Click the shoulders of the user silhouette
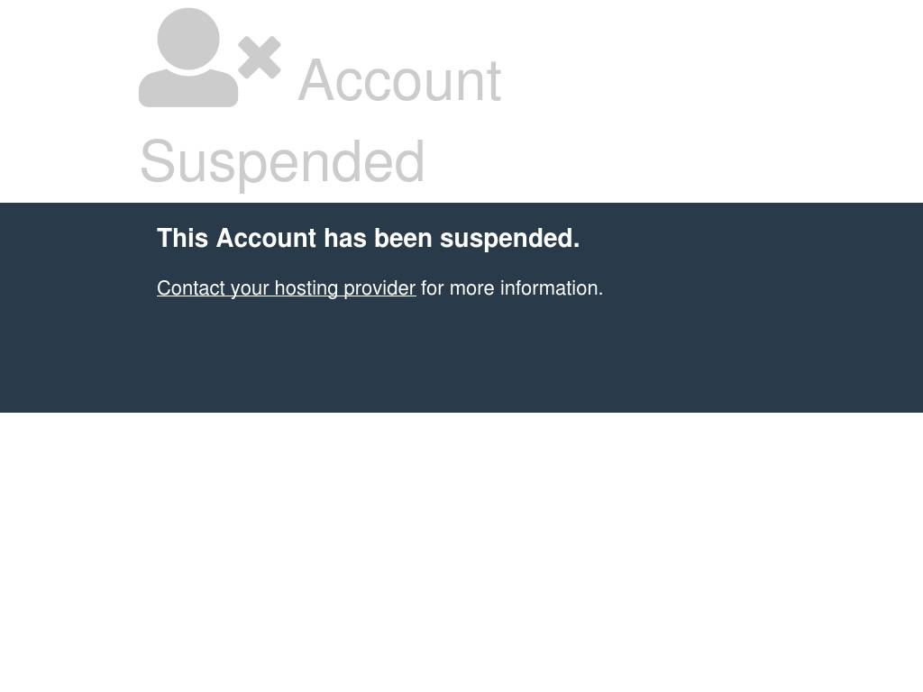The width and height of the screenshot is (923, 692). (188, 88)
